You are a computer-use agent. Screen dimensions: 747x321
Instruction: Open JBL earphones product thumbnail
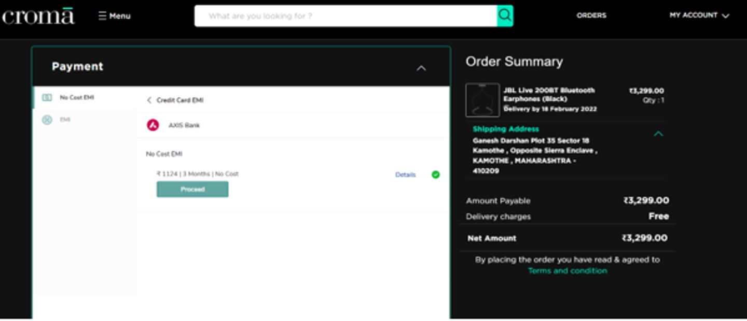point(482,100)
